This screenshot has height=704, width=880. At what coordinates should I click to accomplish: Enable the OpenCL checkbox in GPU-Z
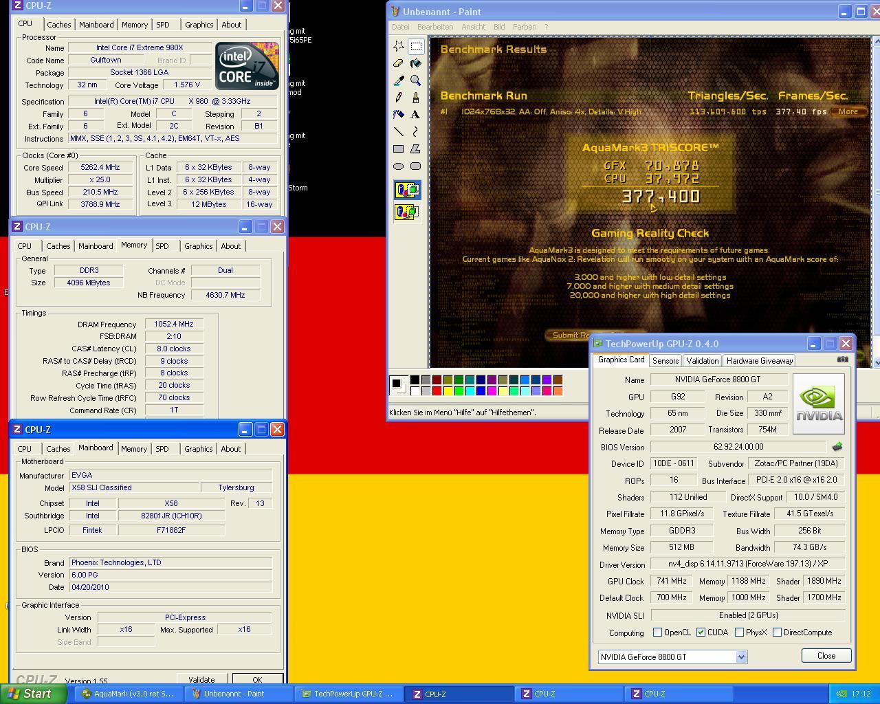[657, 632]
